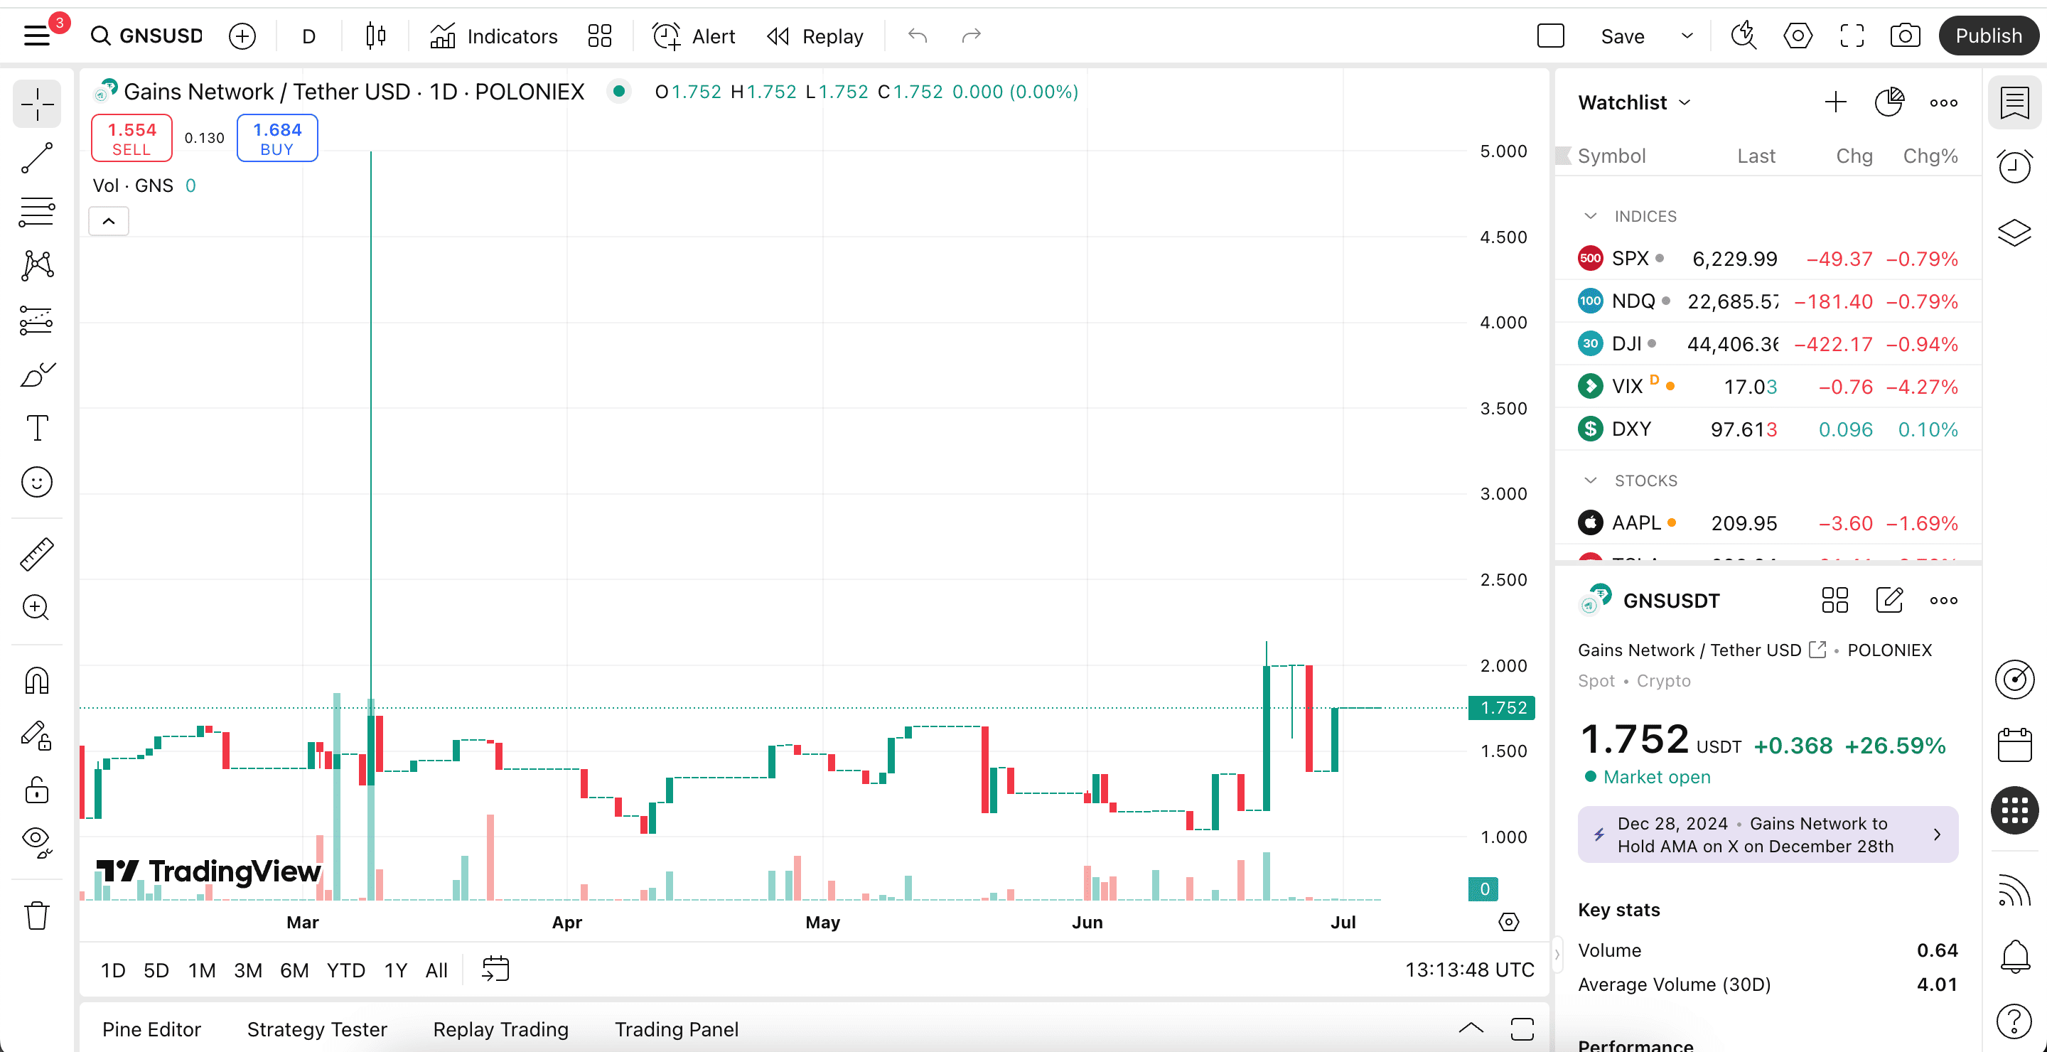Remove objects with trash icon
The height and width of the screenshot is (1052, 2047).
tap(36, 916)
